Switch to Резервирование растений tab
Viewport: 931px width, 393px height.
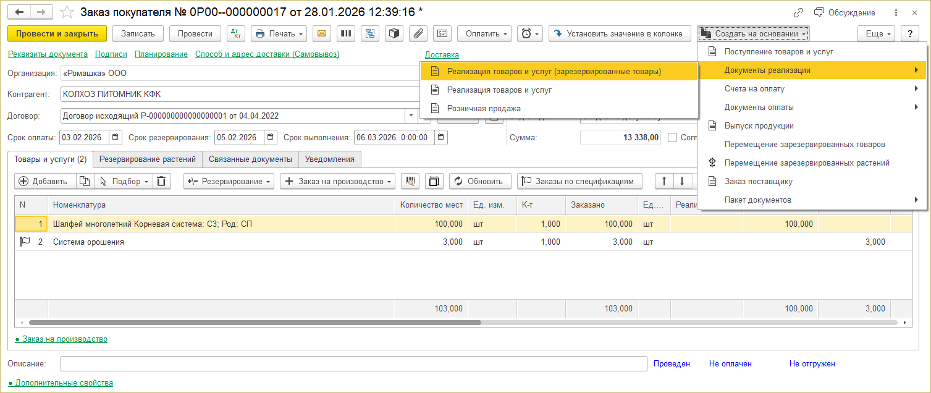click(x=148, y=159)
